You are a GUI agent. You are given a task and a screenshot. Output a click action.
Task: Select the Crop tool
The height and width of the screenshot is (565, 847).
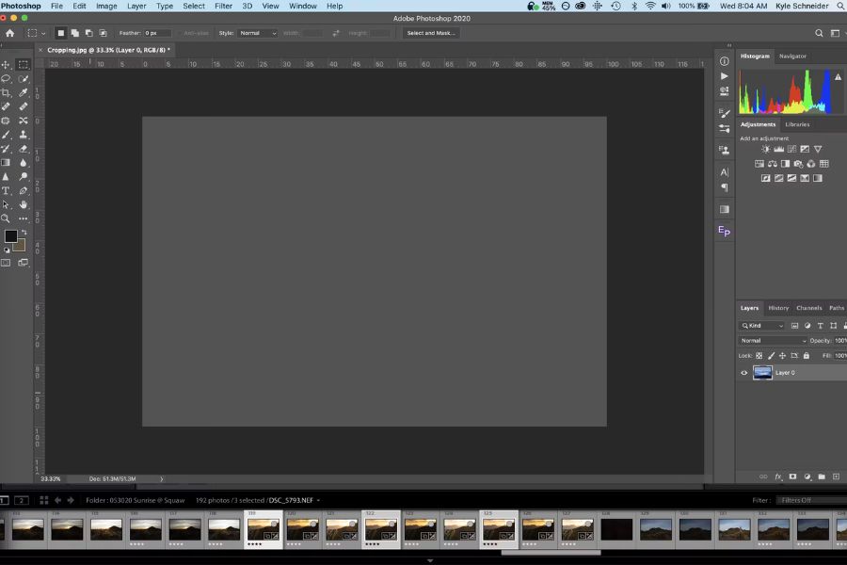6,93
